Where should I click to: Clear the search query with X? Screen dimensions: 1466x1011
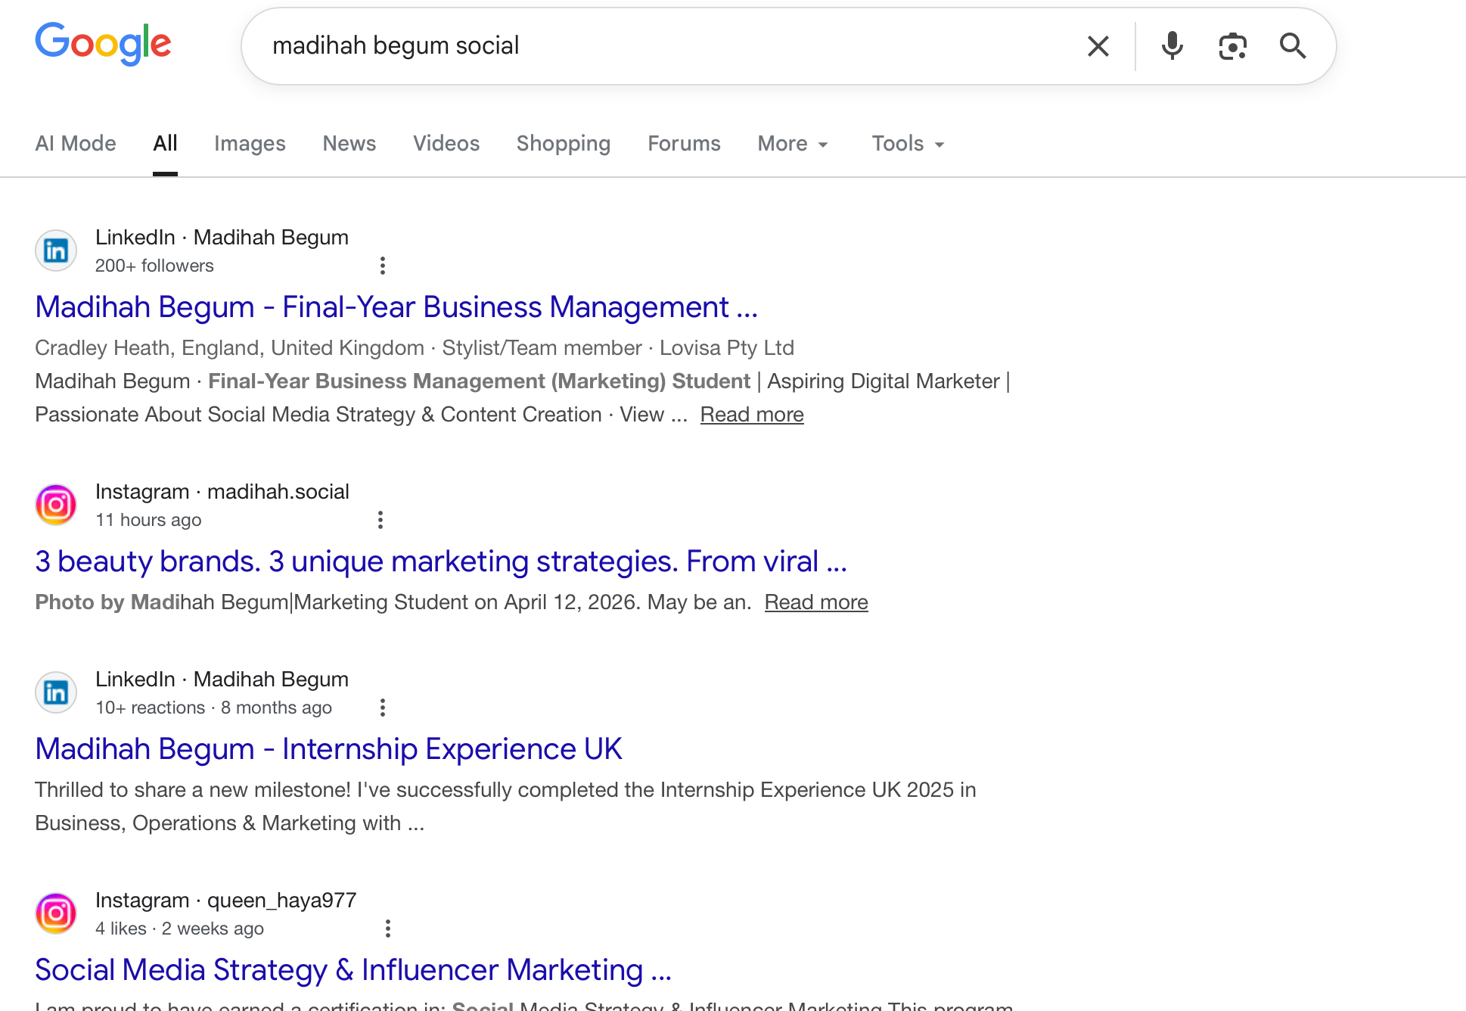(1098, 46)
